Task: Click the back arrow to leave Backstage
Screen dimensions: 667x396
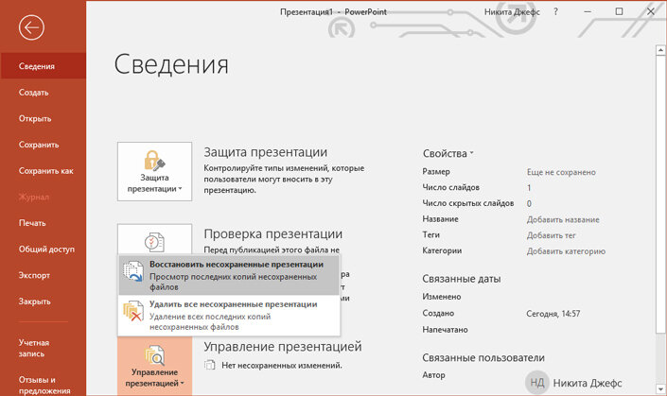Action: [x=31, y=27]
